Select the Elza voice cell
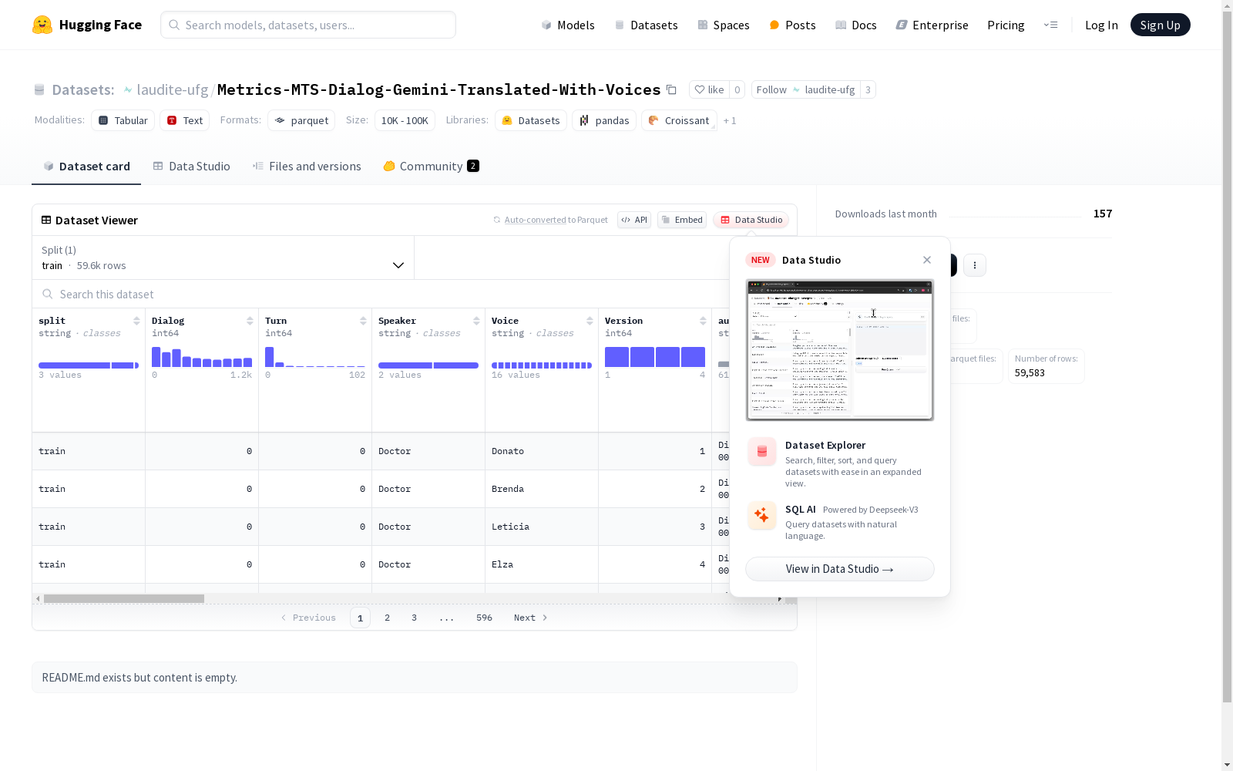1233x771 pixels. tap(542, 564)
